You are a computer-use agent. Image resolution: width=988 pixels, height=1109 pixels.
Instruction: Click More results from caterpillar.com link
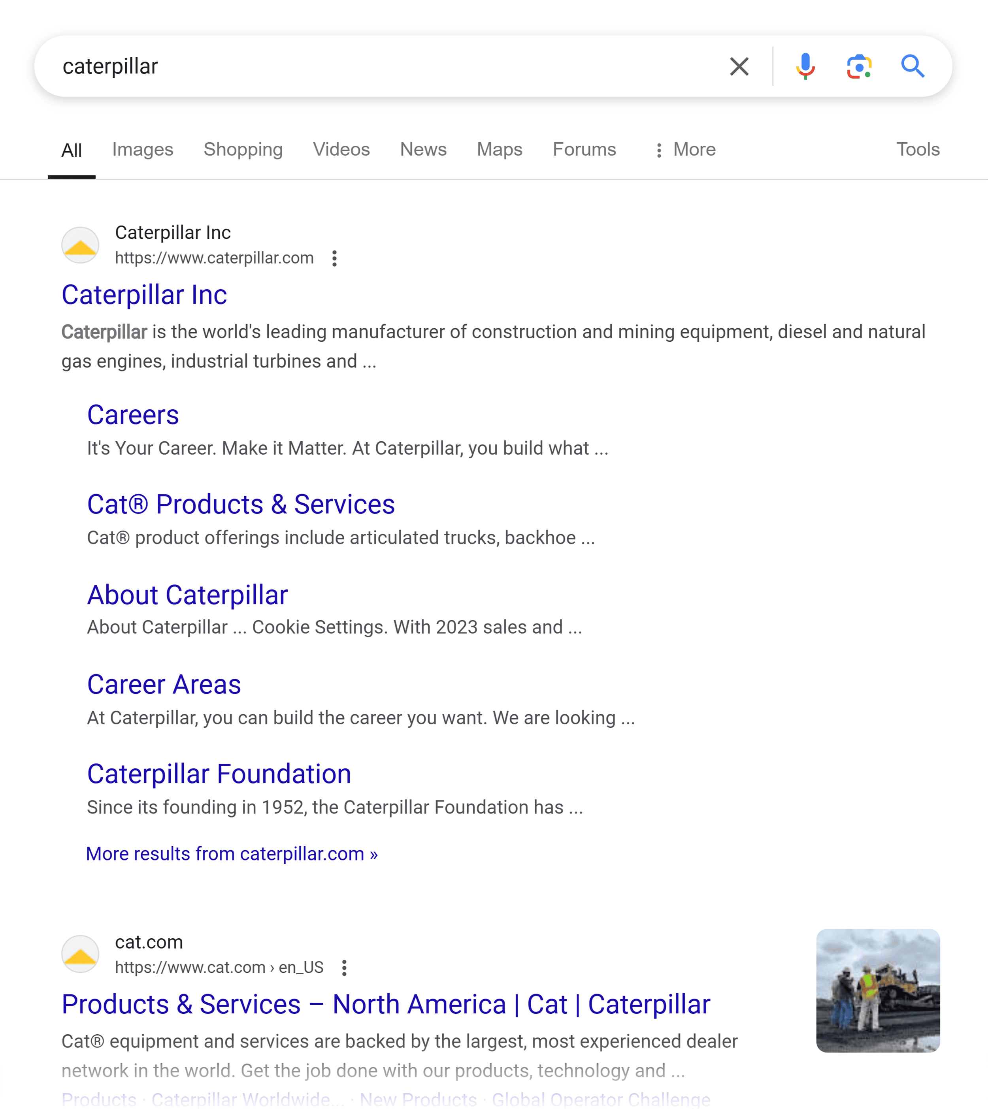232,854
